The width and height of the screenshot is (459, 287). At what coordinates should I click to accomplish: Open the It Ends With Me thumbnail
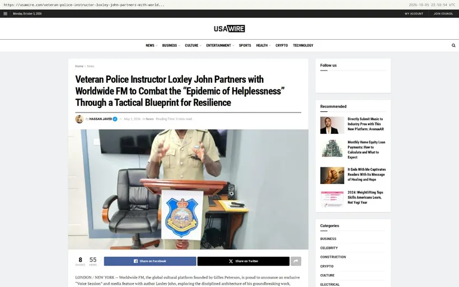[x=332, y=176]
